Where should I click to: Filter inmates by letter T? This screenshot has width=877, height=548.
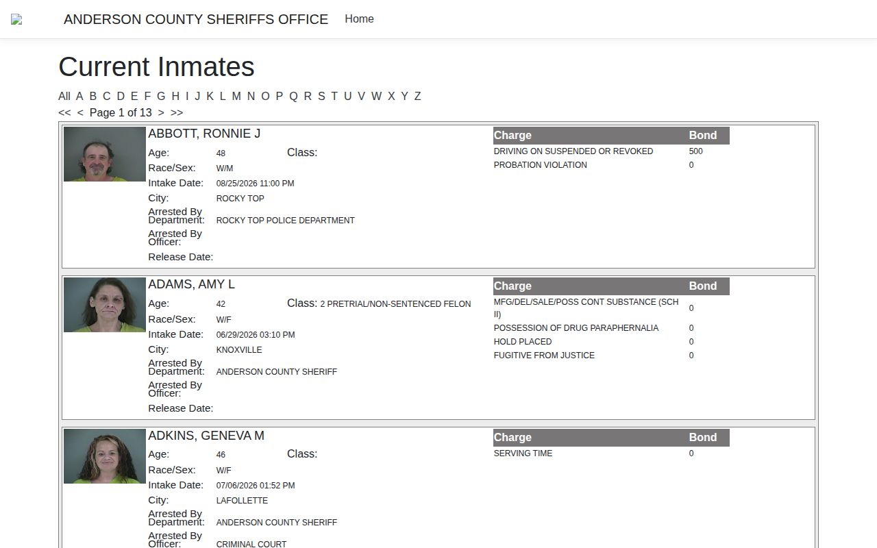click(334, 96)
